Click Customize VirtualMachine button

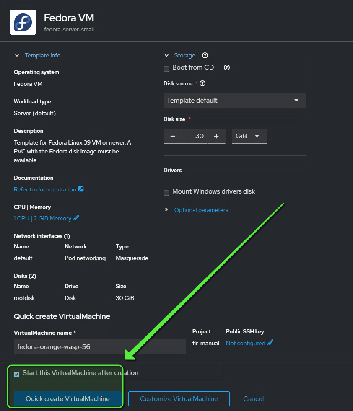tap(179, 399)
